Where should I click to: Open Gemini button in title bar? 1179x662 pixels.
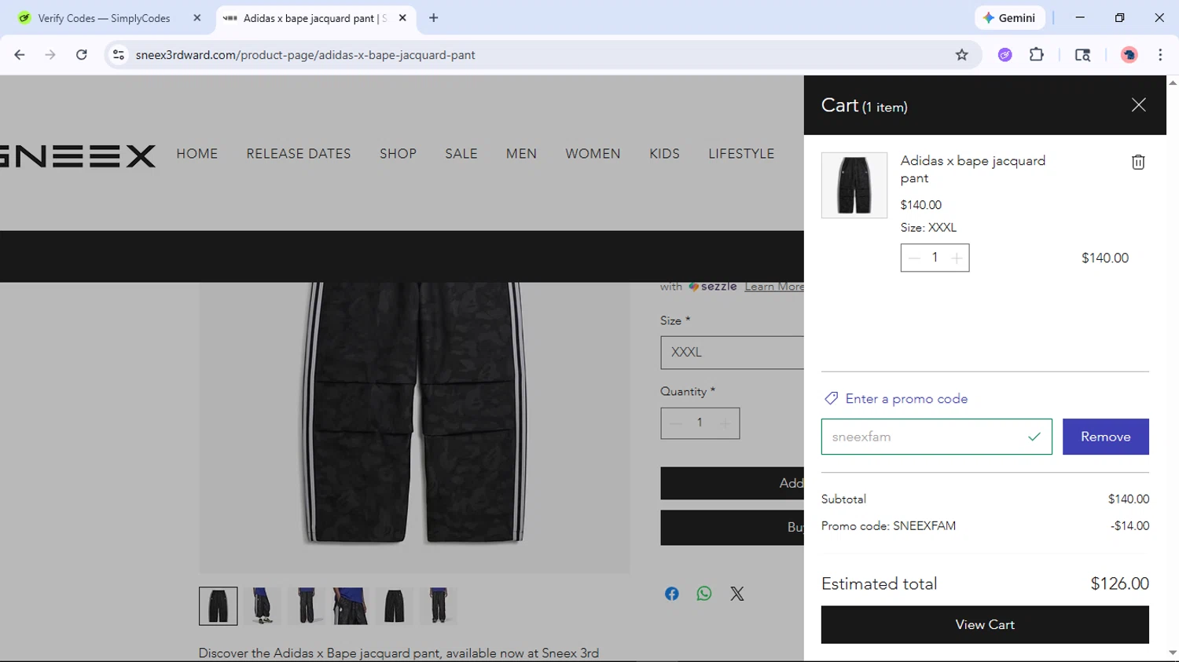pyautogui.click(x=1010, y=18)
